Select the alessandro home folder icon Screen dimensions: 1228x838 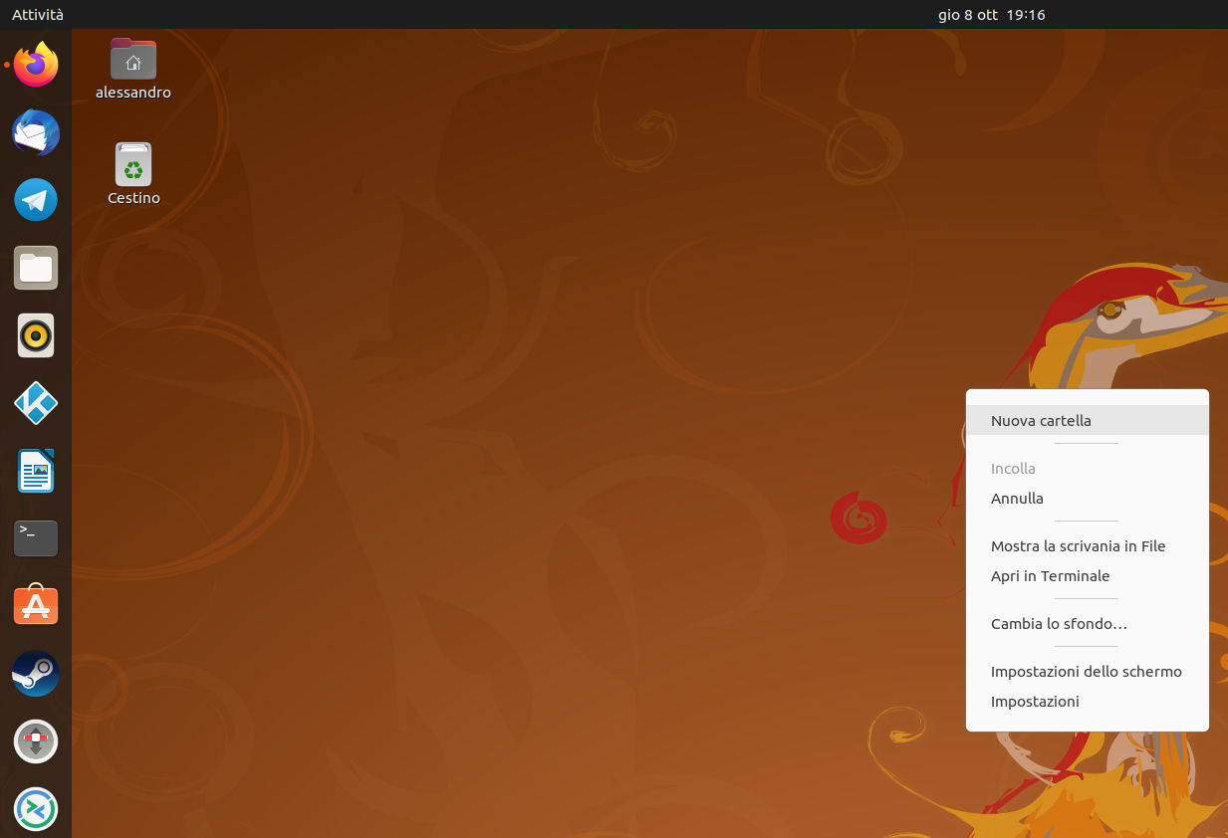click(133, 70)
